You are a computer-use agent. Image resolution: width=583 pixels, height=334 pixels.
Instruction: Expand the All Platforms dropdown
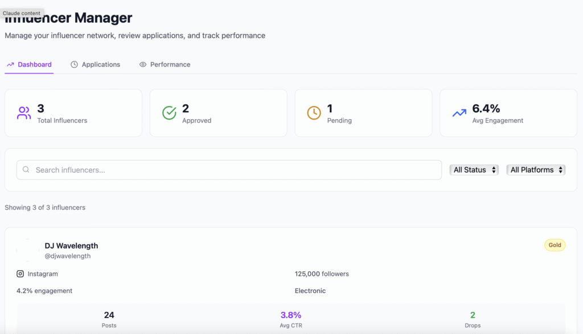536,170
